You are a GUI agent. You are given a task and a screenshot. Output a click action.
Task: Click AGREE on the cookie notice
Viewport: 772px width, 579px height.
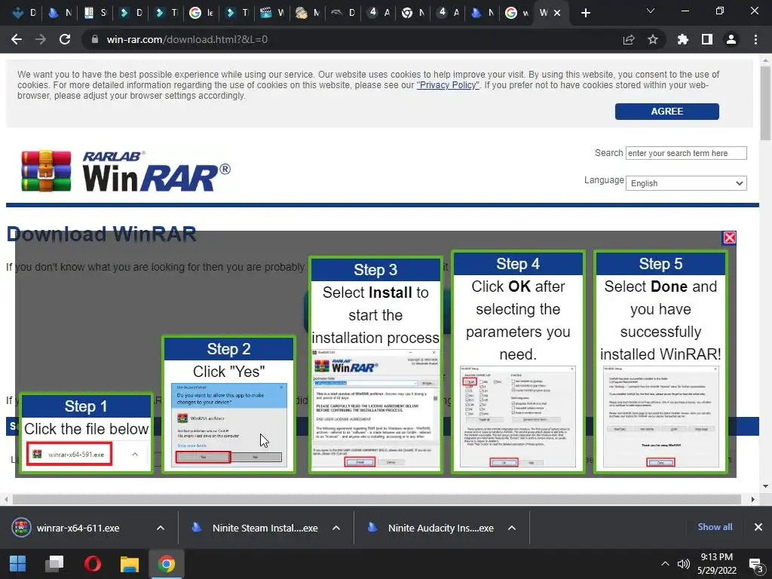666,112
